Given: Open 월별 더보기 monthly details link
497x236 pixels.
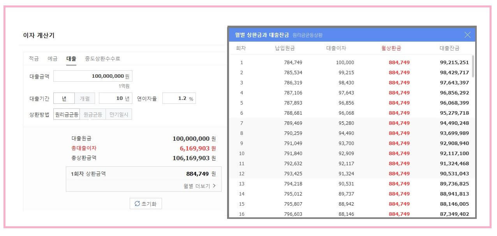Looking at the screenshot, I should coord(199,186).
